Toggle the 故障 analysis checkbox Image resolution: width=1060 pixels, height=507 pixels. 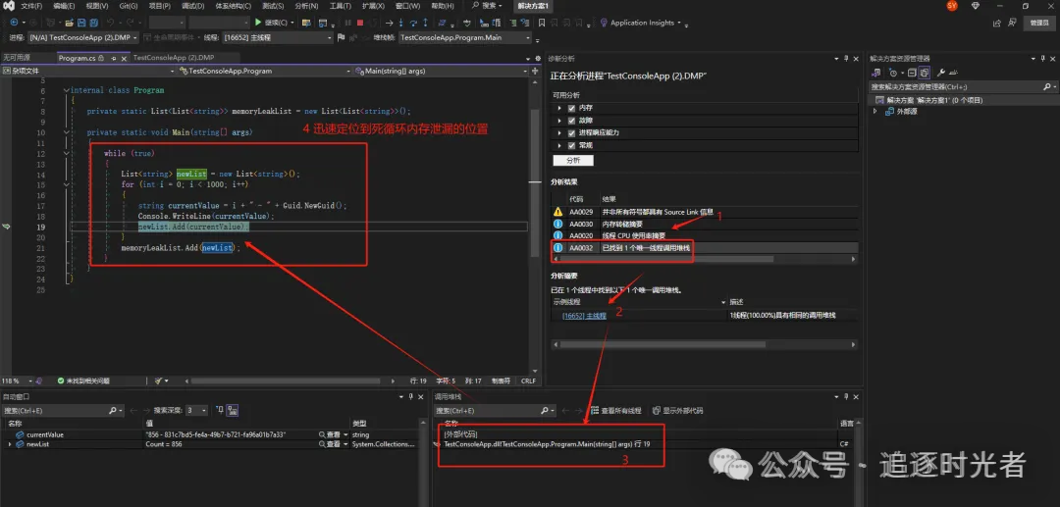[x=570, y=120]
